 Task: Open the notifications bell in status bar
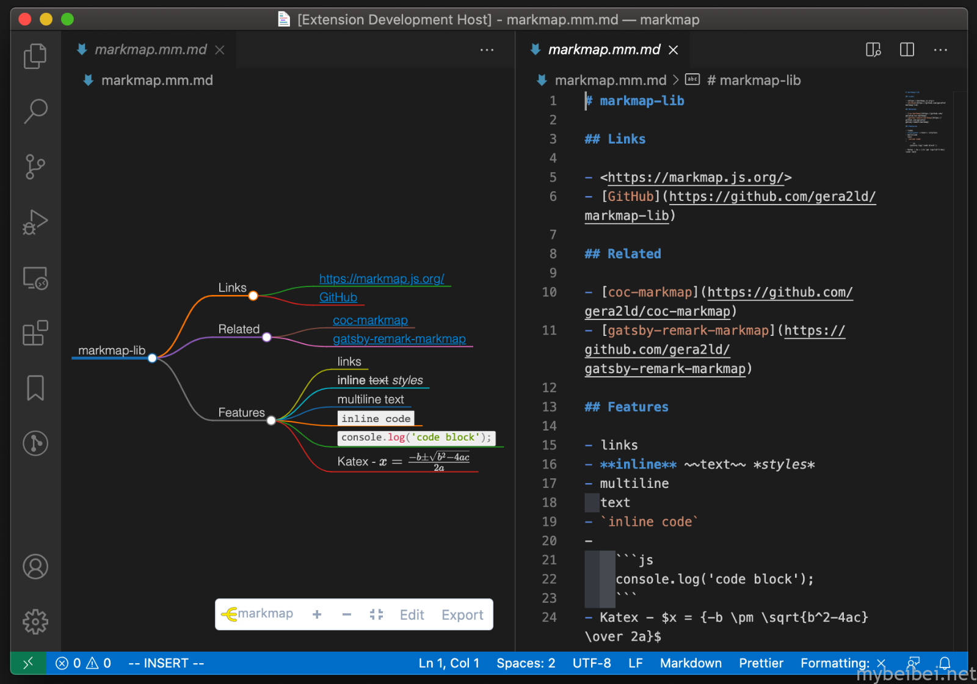pos(945,663)
